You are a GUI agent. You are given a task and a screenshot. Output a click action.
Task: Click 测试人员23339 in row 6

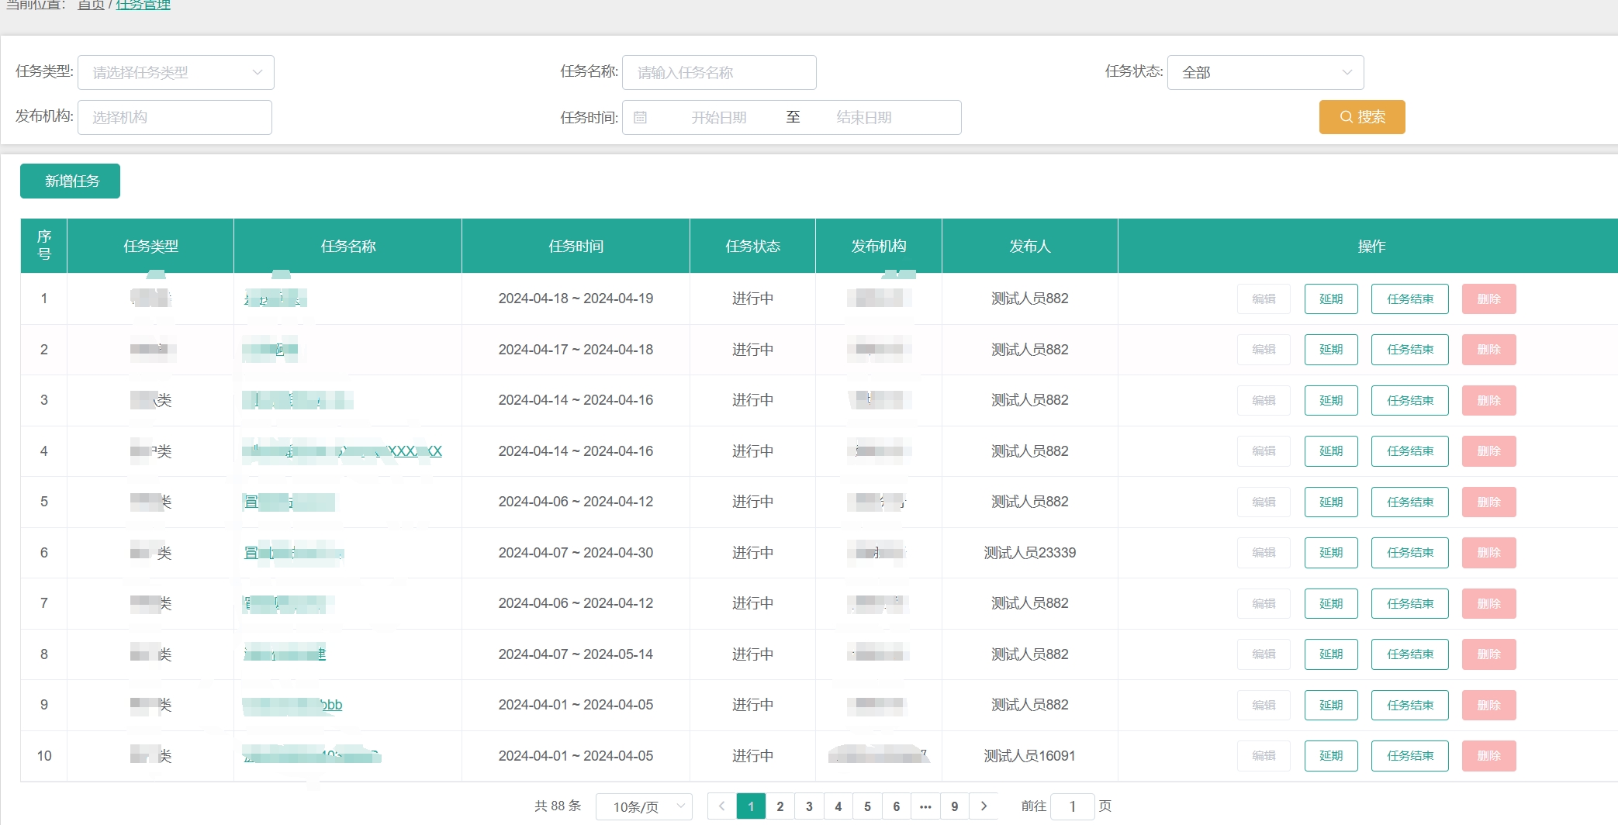pyautogui.click(x=1030, y=553)
